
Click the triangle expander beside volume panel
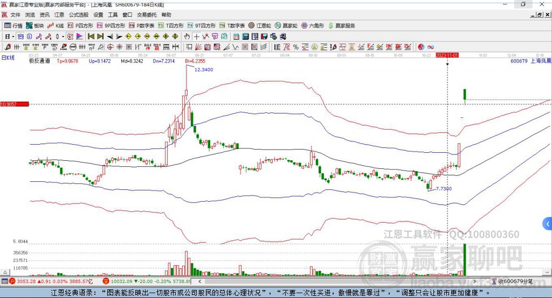5,272
